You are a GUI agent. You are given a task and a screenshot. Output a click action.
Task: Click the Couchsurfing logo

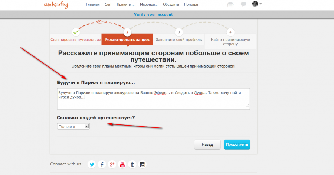pyautogui.click(x=56, y=5)
